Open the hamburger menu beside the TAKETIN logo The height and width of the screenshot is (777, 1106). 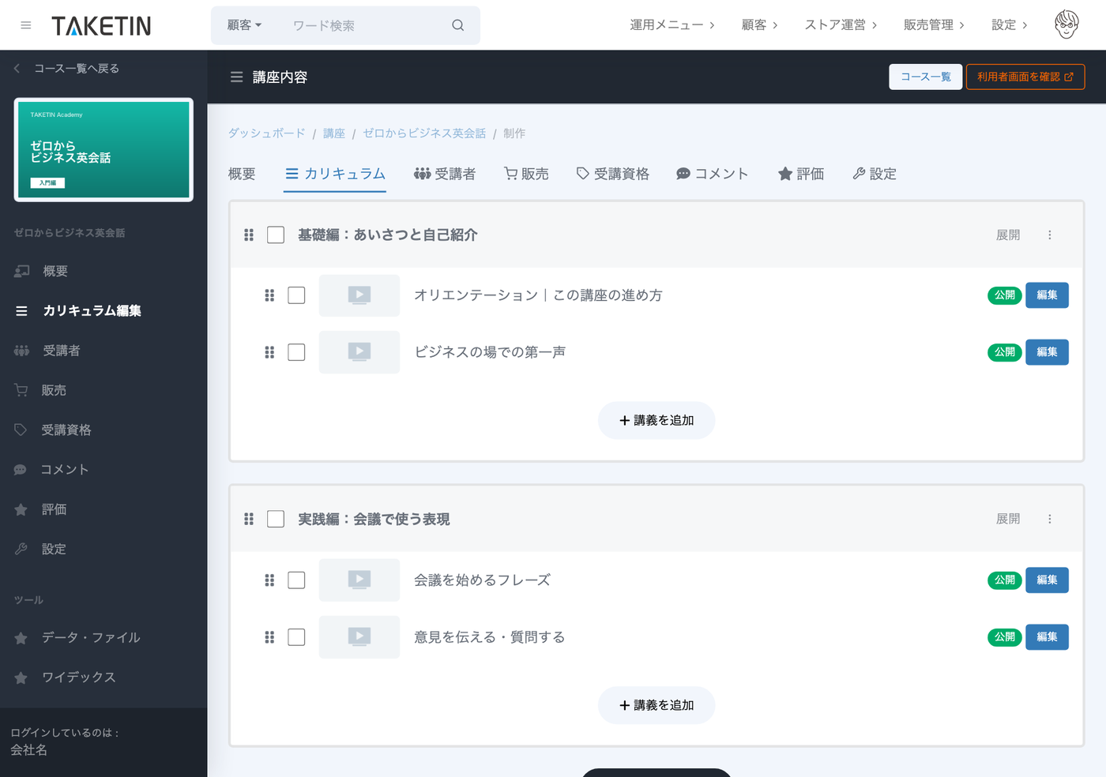26,25
